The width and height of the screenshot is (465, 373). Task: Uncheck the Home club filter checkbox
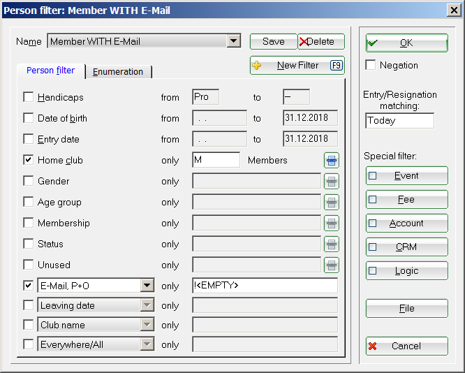pos(29,160)
